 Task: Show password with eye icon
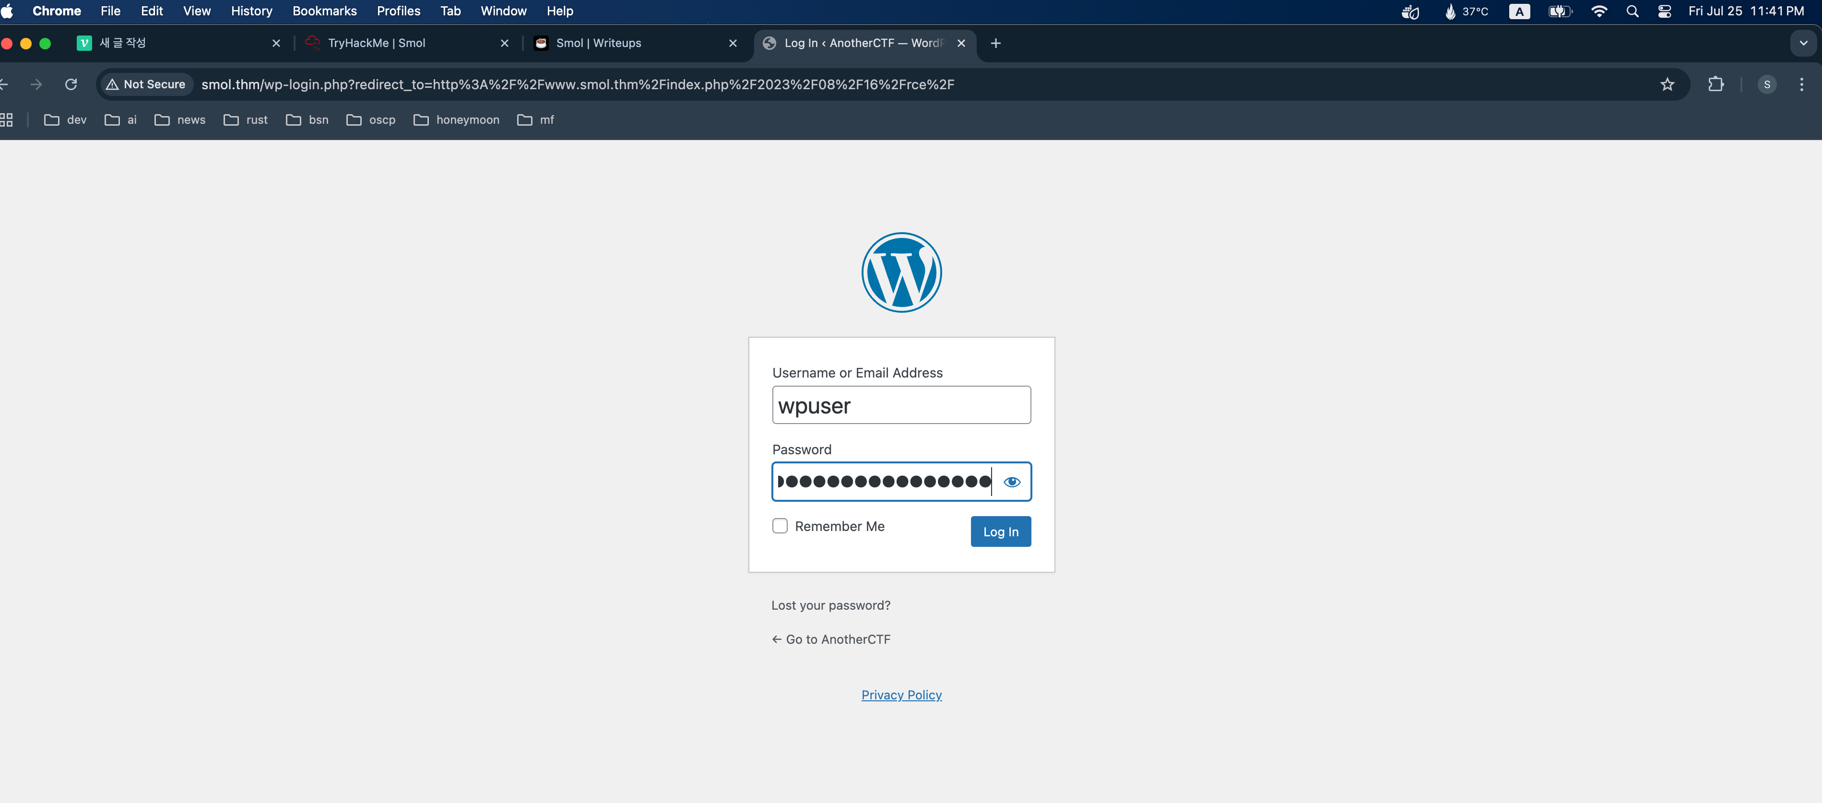point(1011,482)
